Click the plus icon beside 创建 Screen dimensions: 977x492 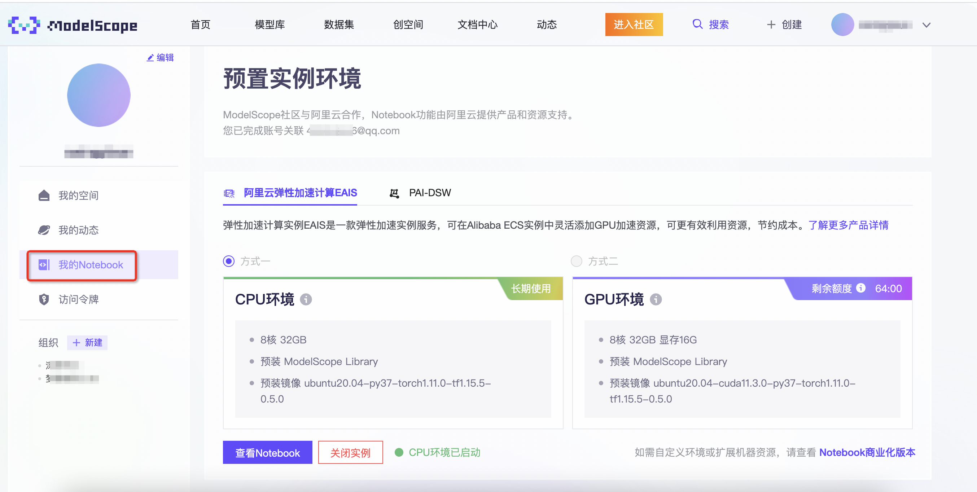(771, 25)
